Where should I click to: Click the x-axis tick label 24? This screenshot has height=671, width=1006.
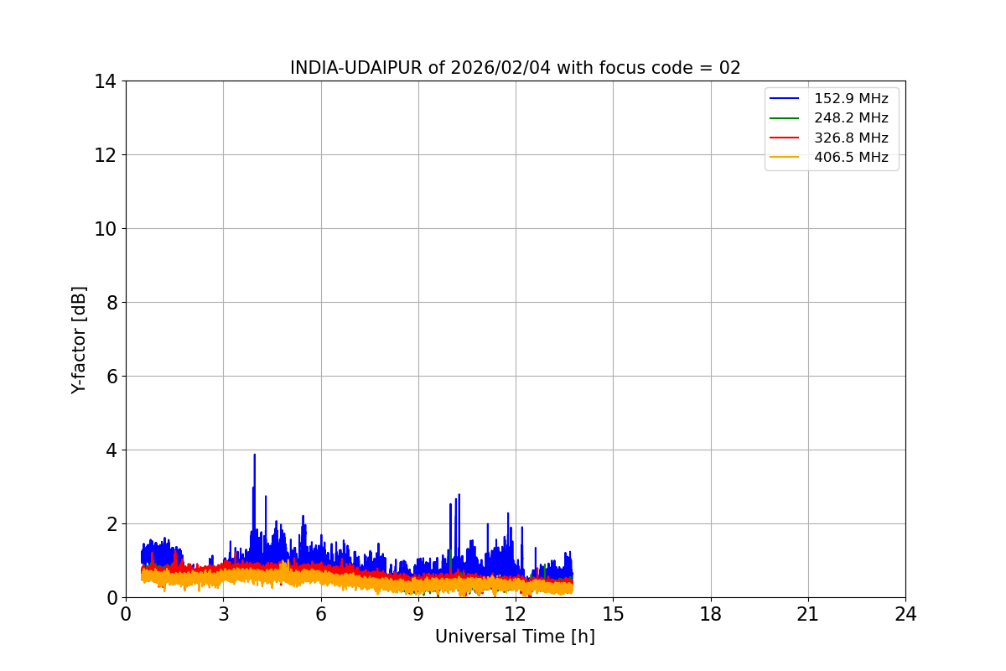[905, 614]
